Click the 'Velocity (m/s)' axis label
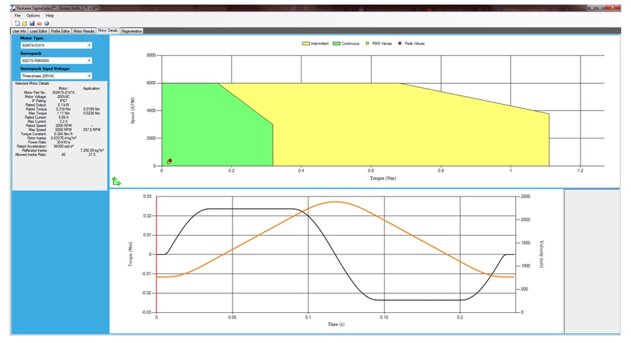Screen dimensions: 631x343 coord(542,254)
